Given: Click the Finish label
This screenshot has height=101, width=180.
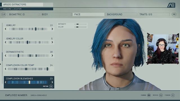Looking at the screenshot, I should [x=168, y=95].
